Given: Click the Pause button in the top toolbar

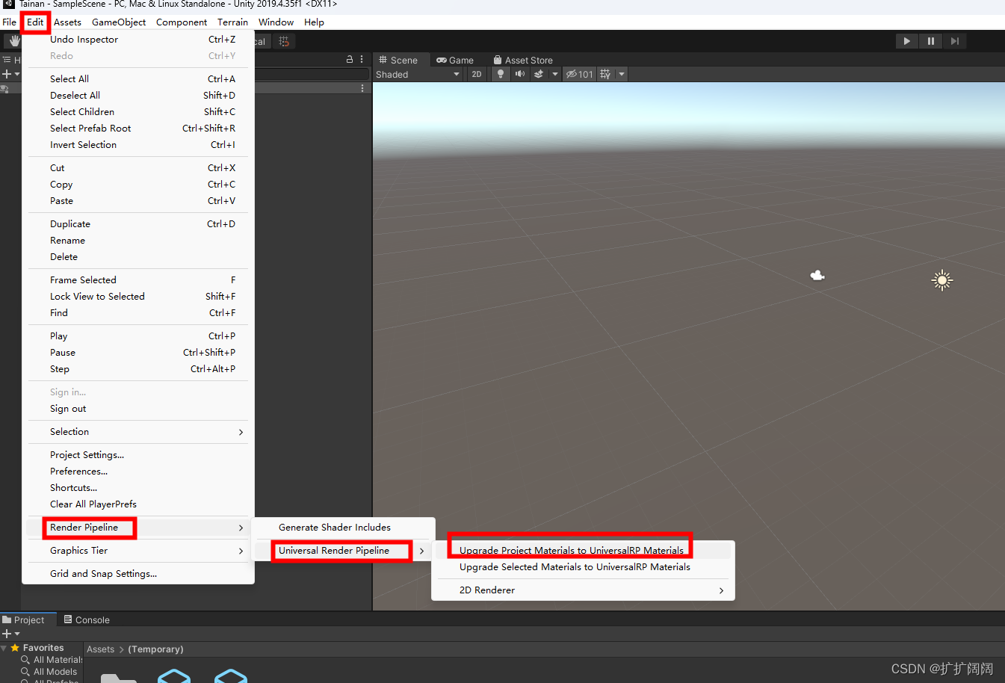Looking at the screenshot, I should coord(930,41).
